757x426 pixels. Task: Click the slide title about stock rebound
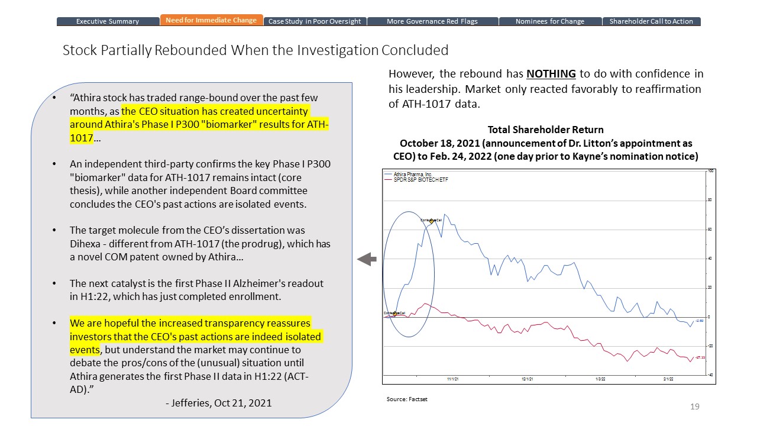click(x=255, y=50)
